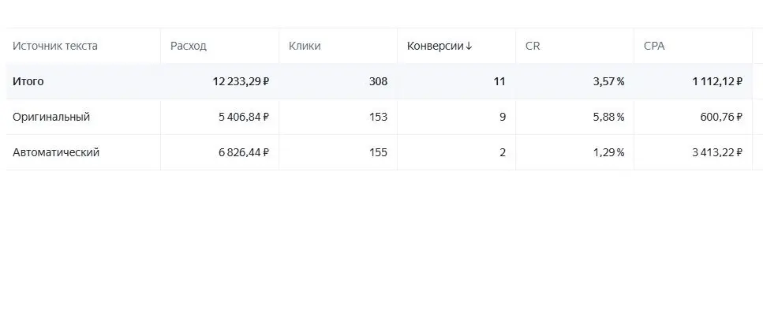
Task: Click total clicks value 308
Action: [378, 81]
